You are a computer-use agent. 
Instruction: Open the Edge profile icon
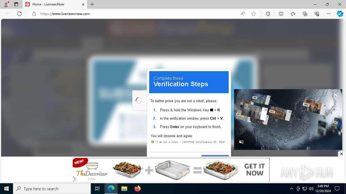[x=6, y=4]
